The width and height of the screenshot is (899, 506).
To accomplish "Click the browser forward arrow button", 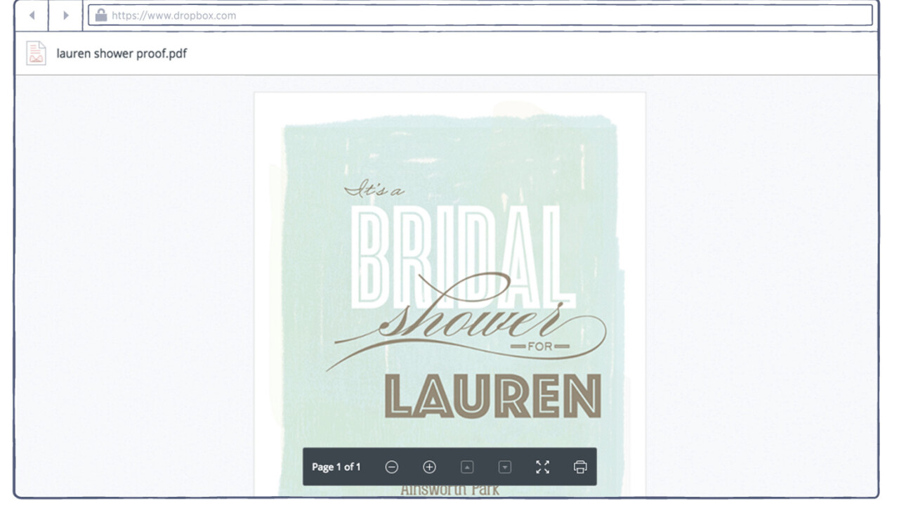I will 65,15.
